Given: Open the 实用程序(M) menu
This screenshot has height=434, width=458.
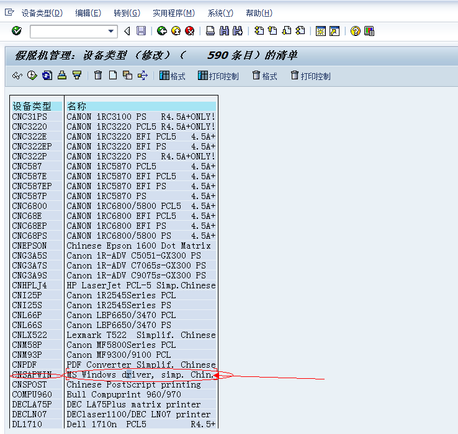Looking at the screenshot, I should point(174,13).
